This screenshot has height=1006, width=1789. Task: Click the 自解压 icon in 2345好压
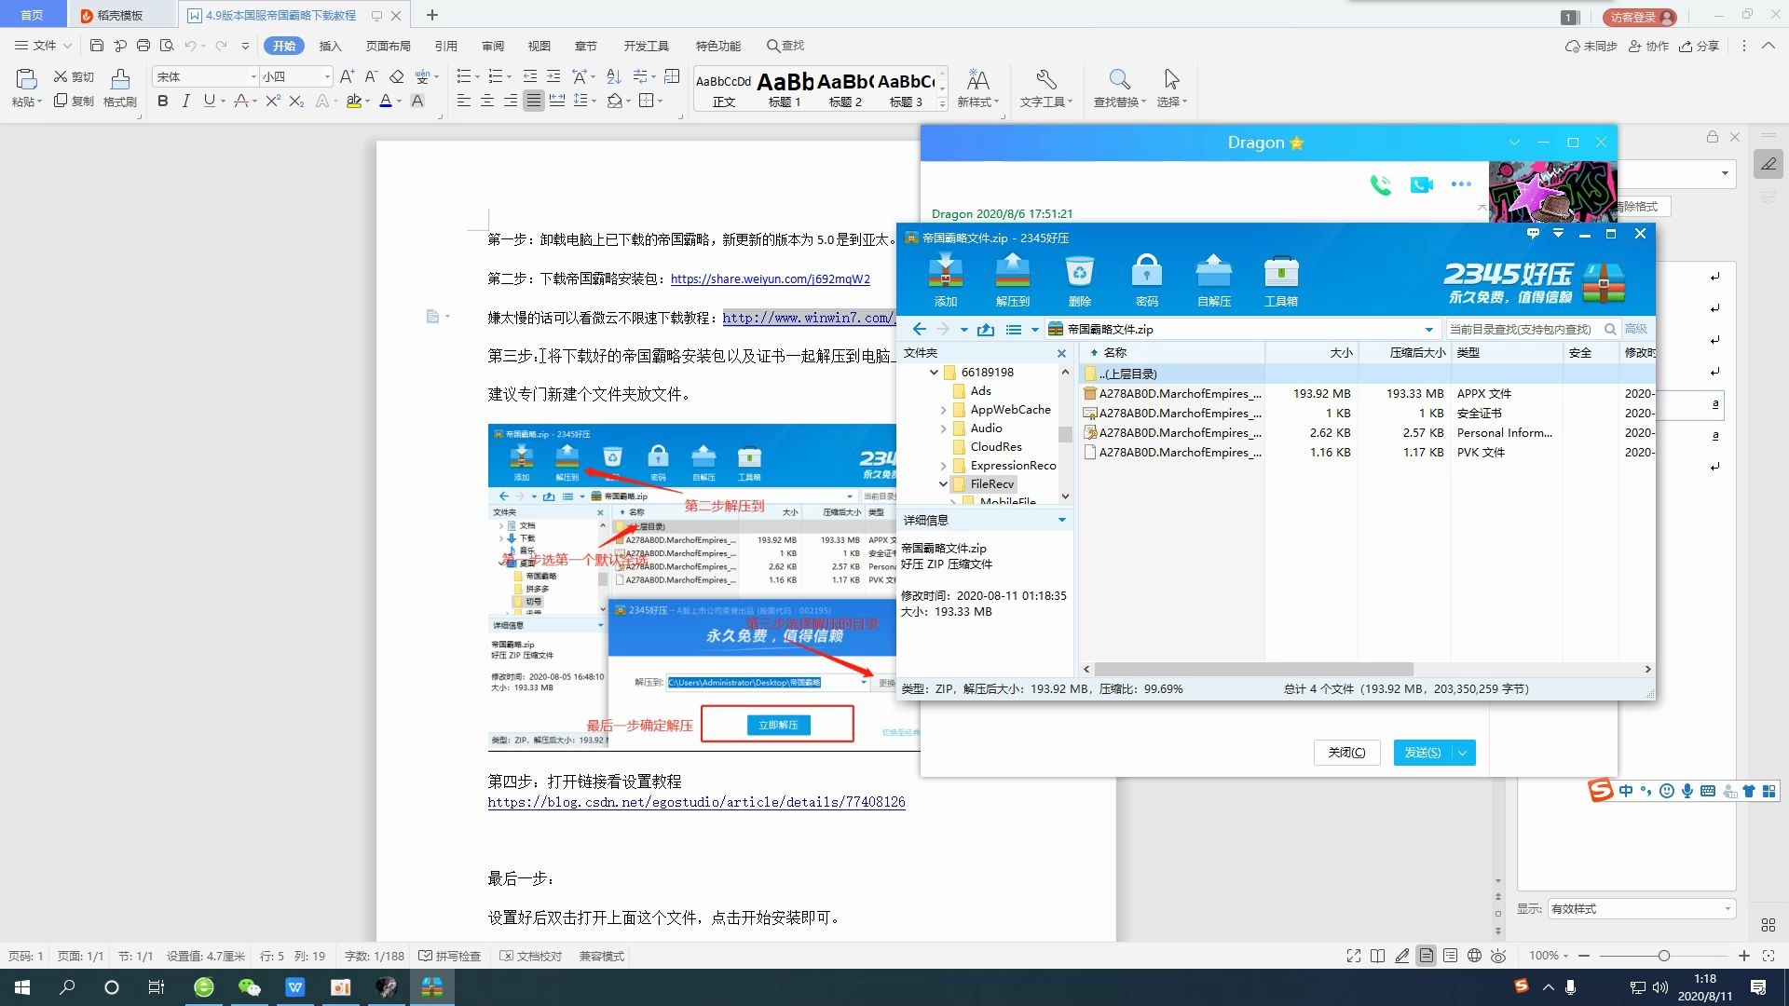(x=1214, y=279)
